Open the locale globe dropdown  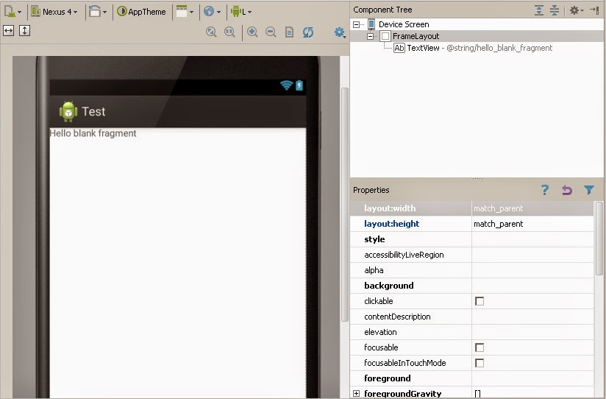[x=213, y=12]
